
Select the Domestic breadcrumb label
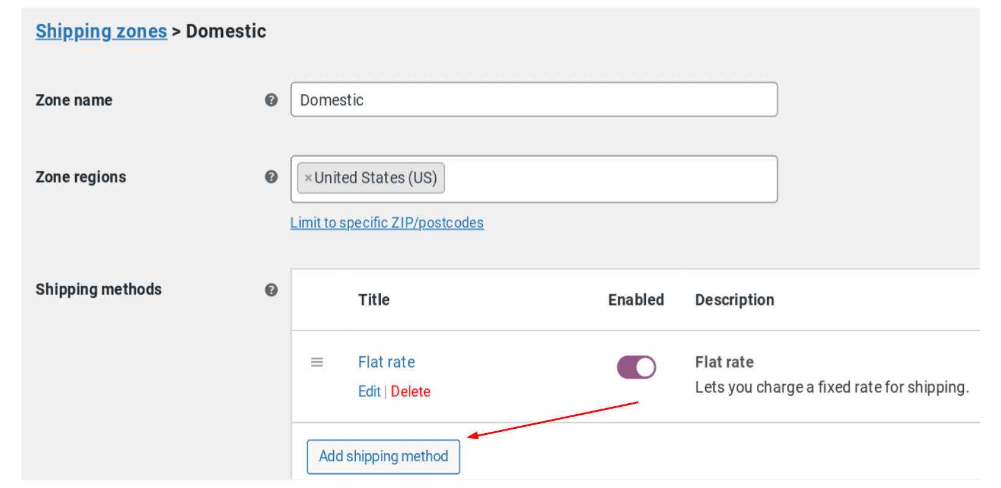tap(226, 30)
